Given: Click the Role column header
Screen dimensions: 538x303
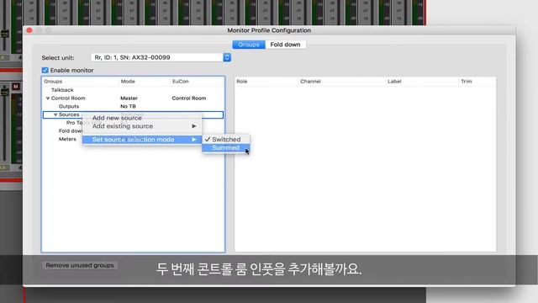Looking at the screenshot, I should [x=242, y=82].
